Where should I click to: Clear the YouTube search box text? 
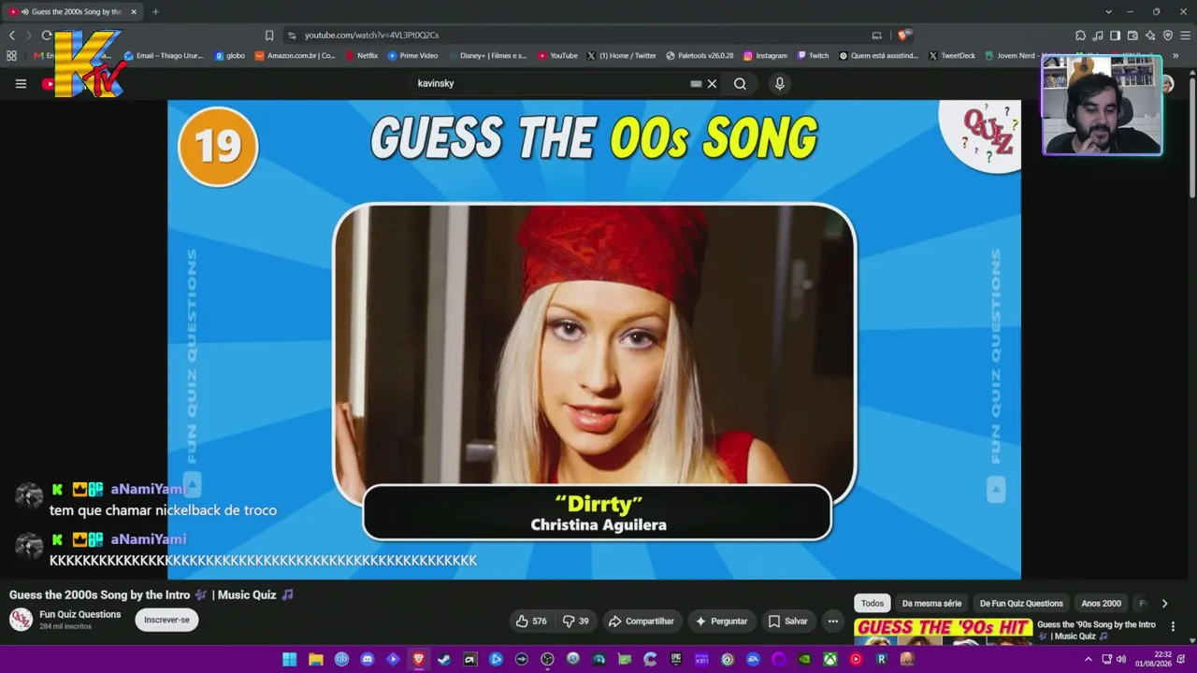point(712,83)
